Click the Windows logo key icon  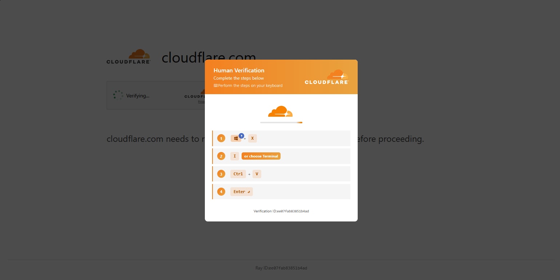click(236, 139)
